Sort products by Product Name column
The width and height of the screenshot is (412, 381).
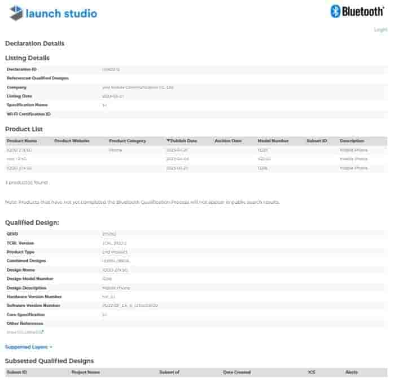[21, 141]
